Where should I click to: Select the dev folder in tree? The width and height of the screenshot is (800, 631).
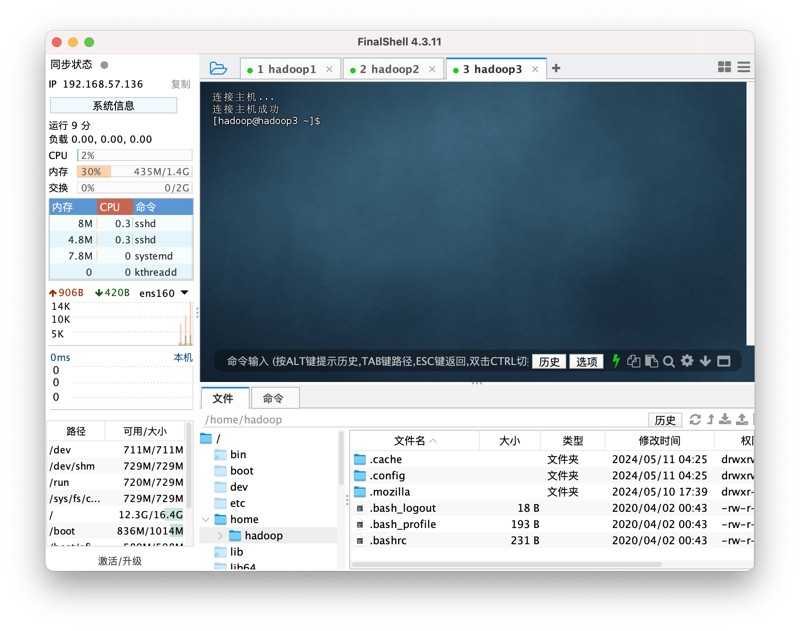coord(231,487)
